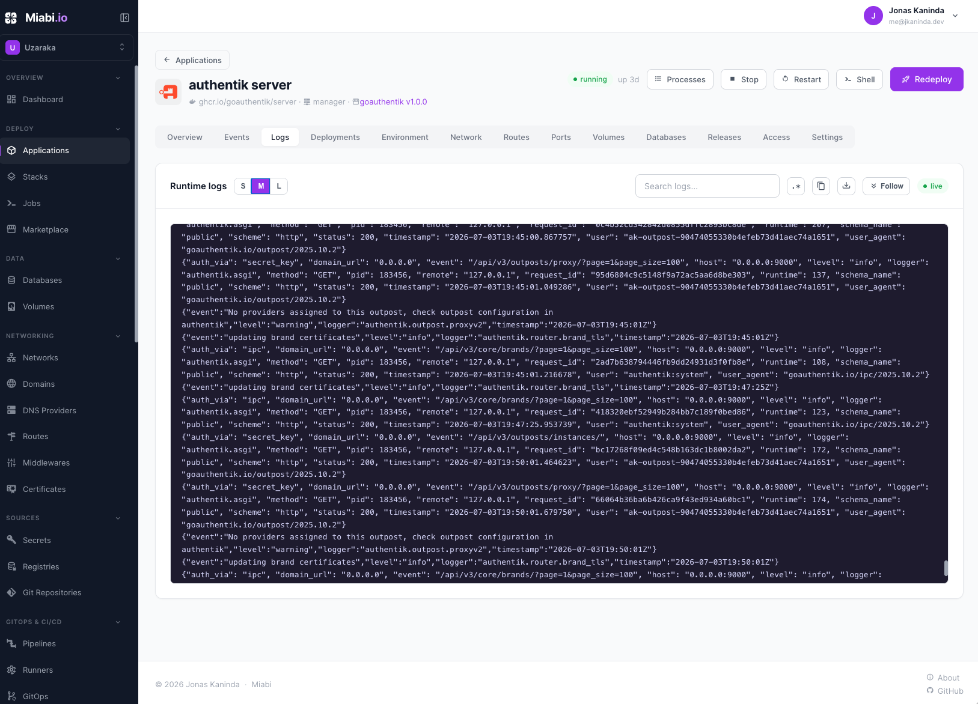The width and height of the screenshot is (978, 704).
Task: Toggle Follow logs mode
Action: [887, 186]
